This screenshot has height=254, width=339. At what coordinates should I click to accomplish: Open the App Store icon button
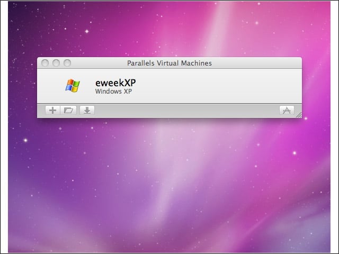click(x=287, y=111)
